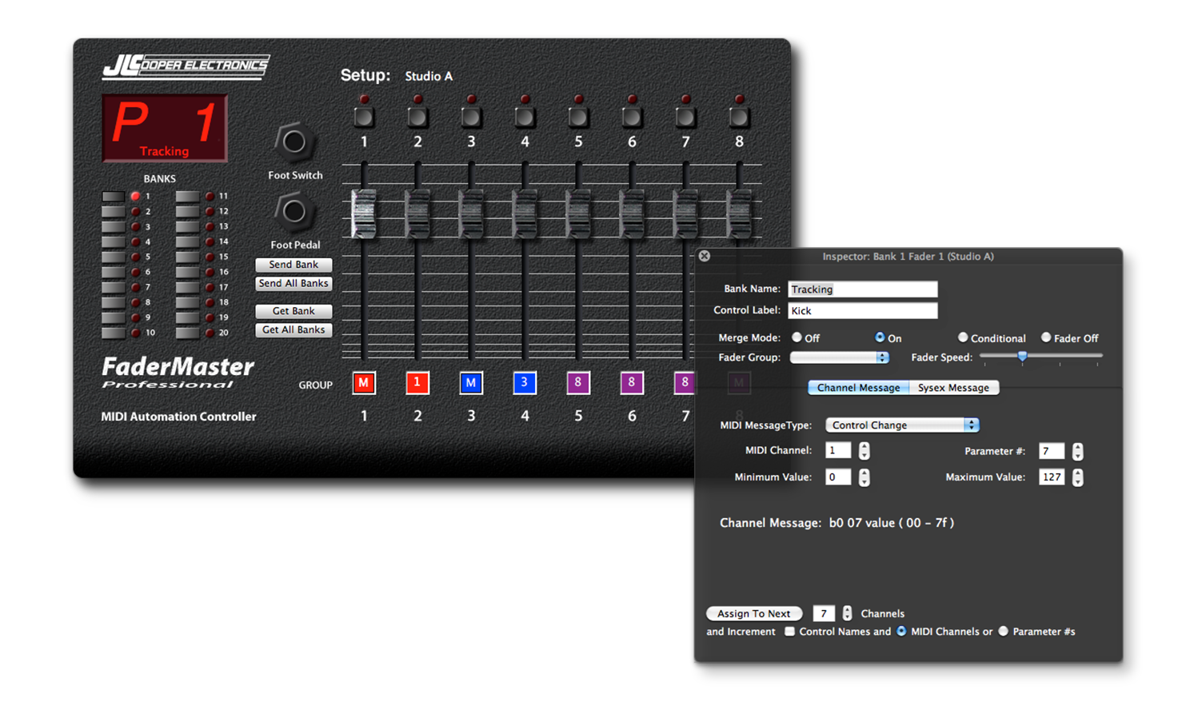This screenshot has height=706, width=1190.
Task: Click the Send All Banks button
Action: [294, 284]
